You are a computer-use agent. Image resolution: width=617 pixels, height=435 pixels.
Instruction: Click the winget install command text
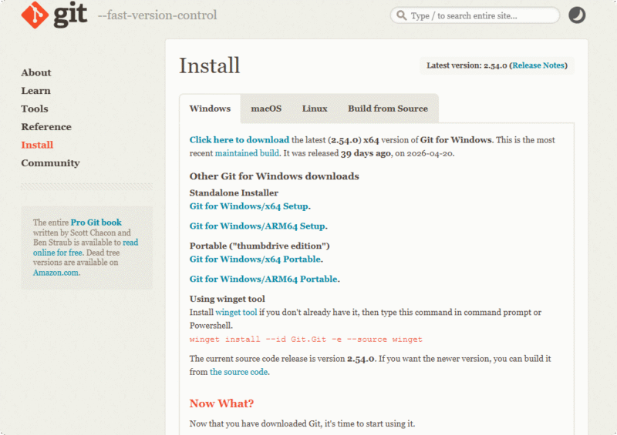click(305, 339)
